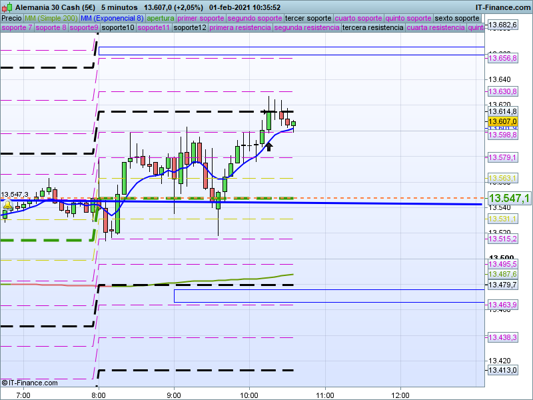Click the 8:00 time axis label

click(x=99, y=395)
